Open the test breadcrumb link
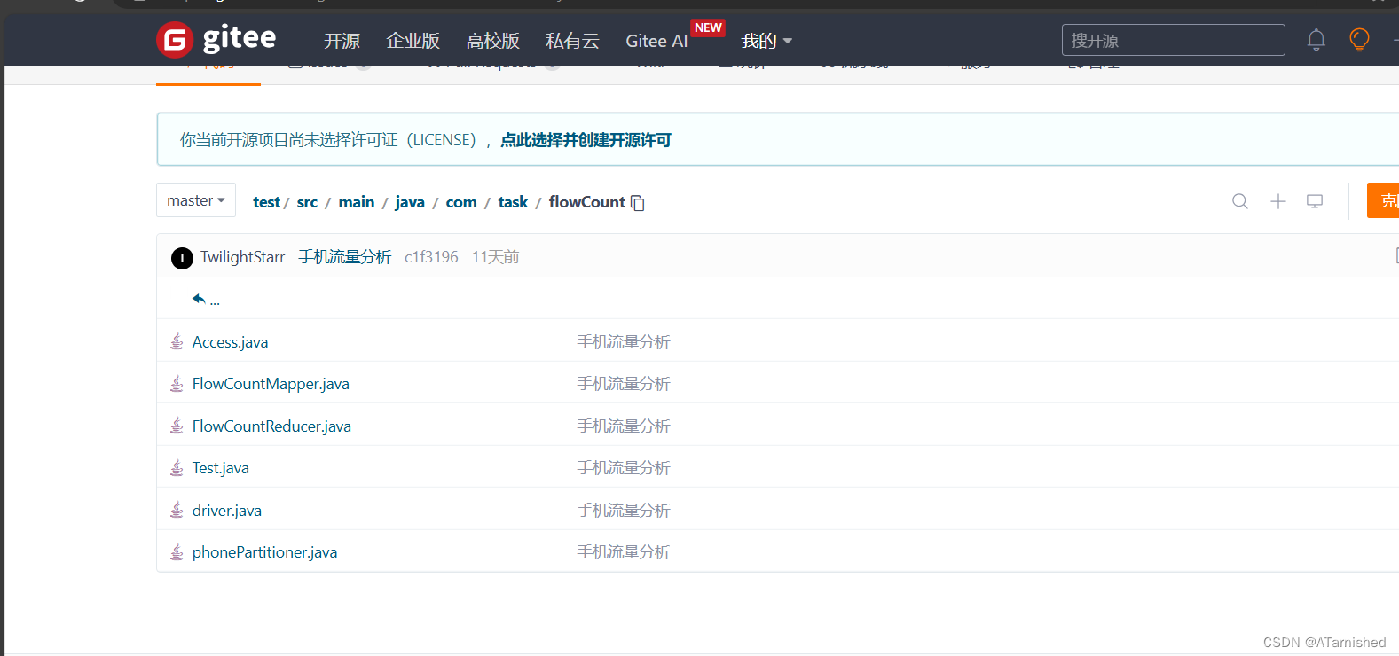 [x=266, y=202]
